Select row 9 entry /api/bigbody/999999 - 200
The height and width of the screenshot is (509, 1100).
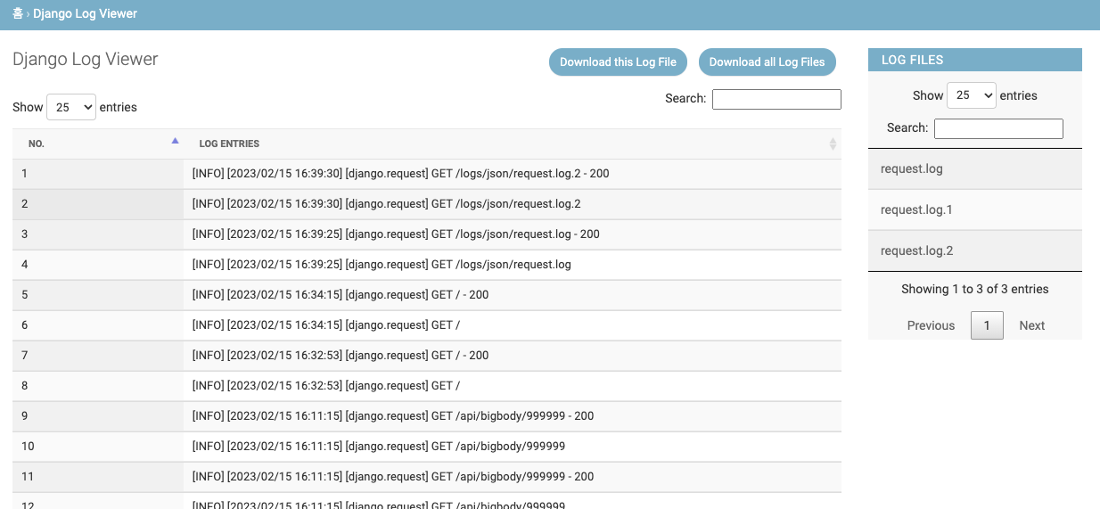click(x=513, y=416)
